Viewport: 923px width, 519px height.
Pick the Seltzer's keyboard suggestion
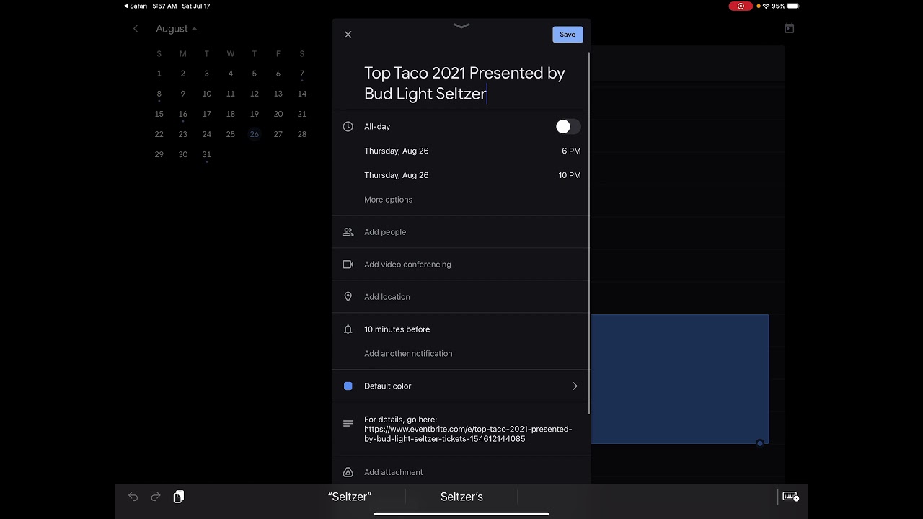[461, 497]
